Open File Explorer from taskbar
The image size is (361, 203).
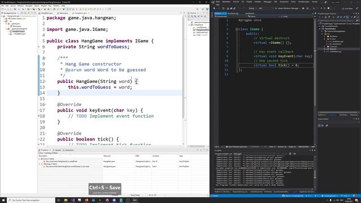(65, 200)
